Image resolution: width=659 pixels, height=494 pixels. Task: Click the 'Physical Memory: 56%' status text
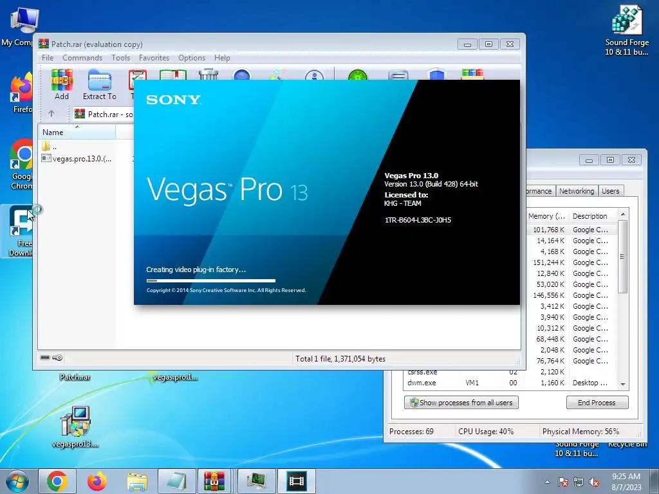[x=580, y=432]
